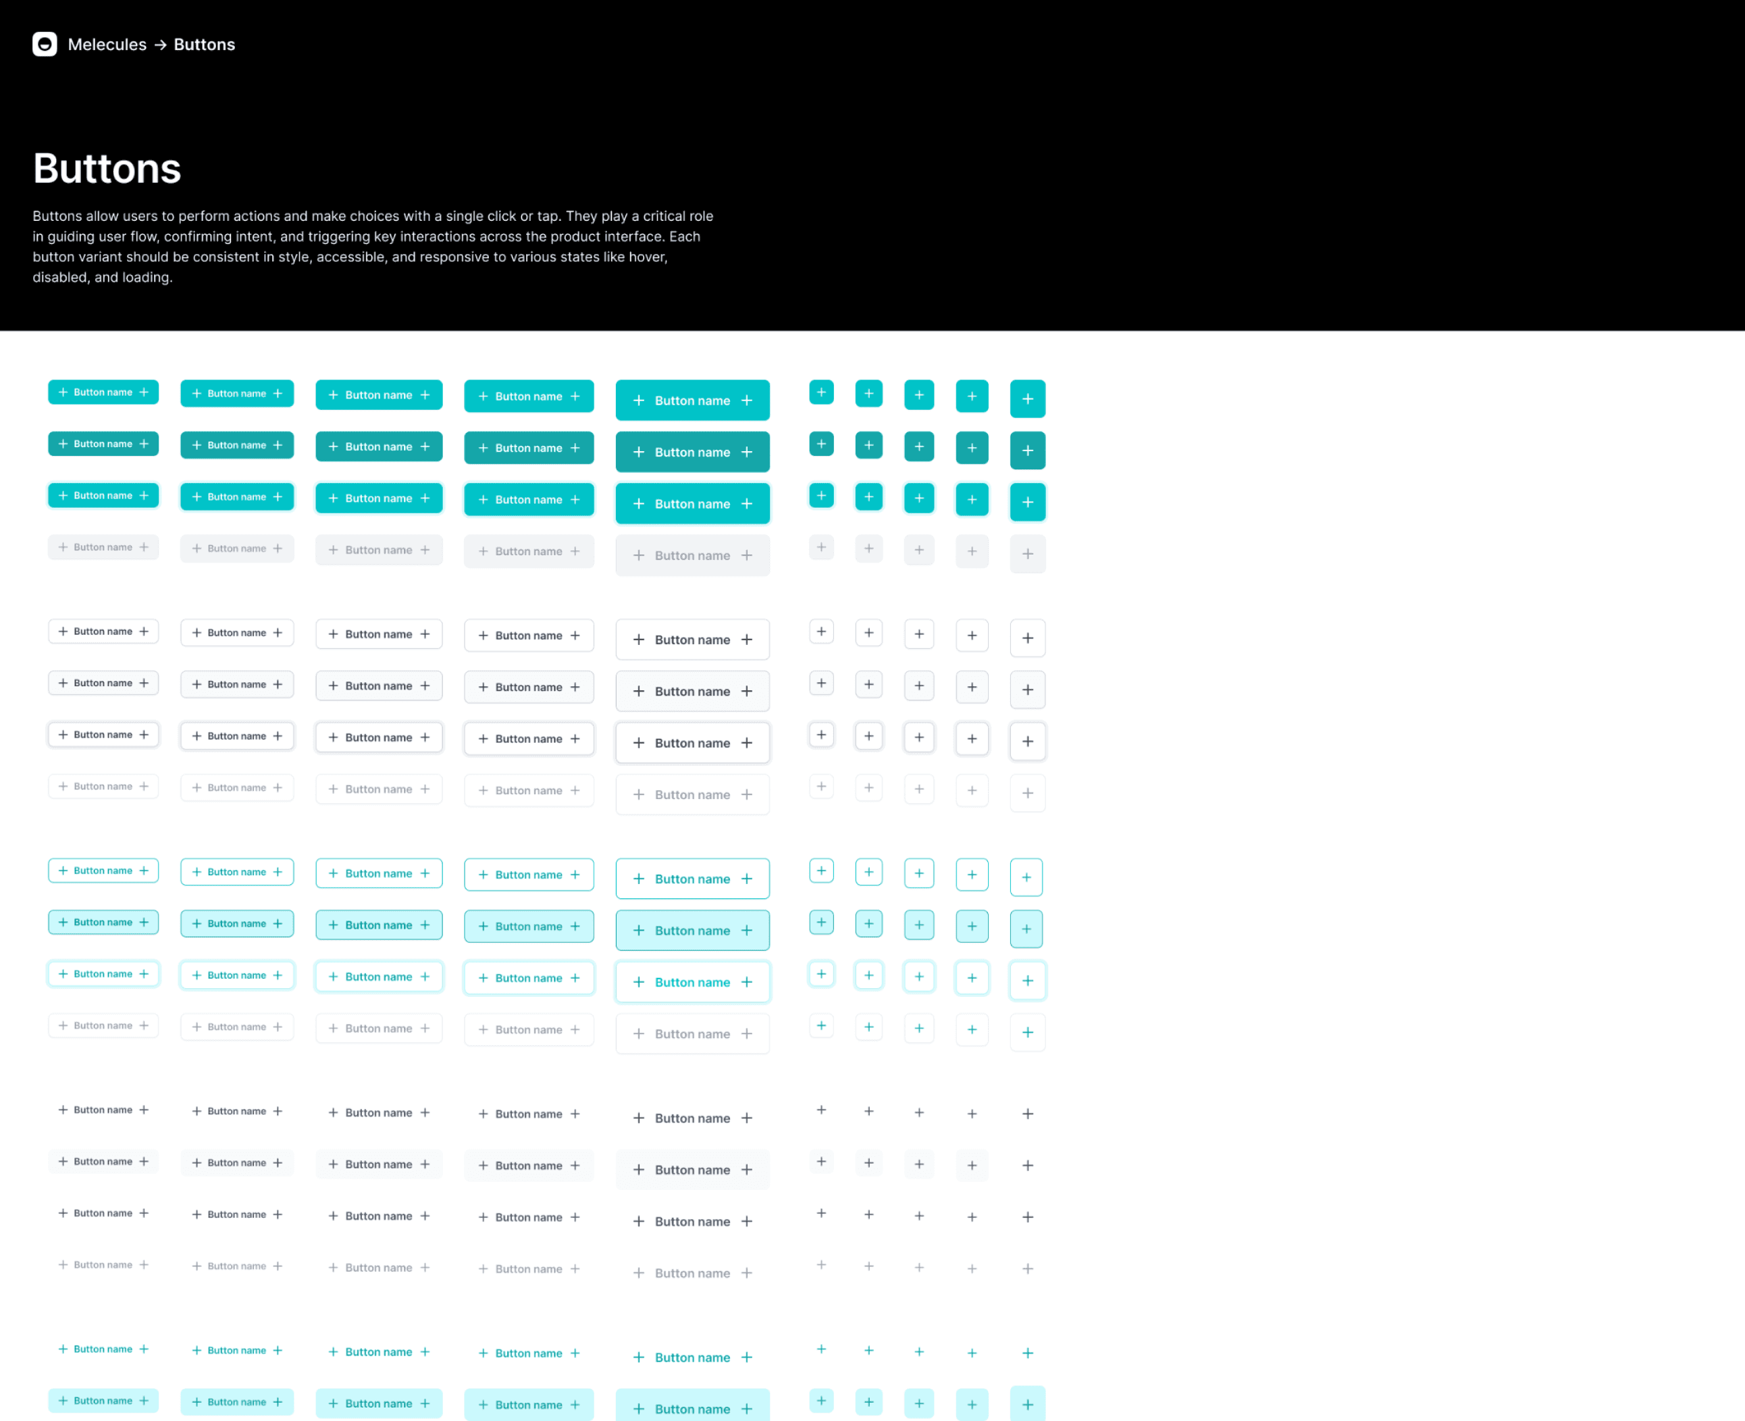Click largest teal-outlined plus icon button with glowing focus ring
Screen dimensions: 1745x1421
[x=1027, y=981]
